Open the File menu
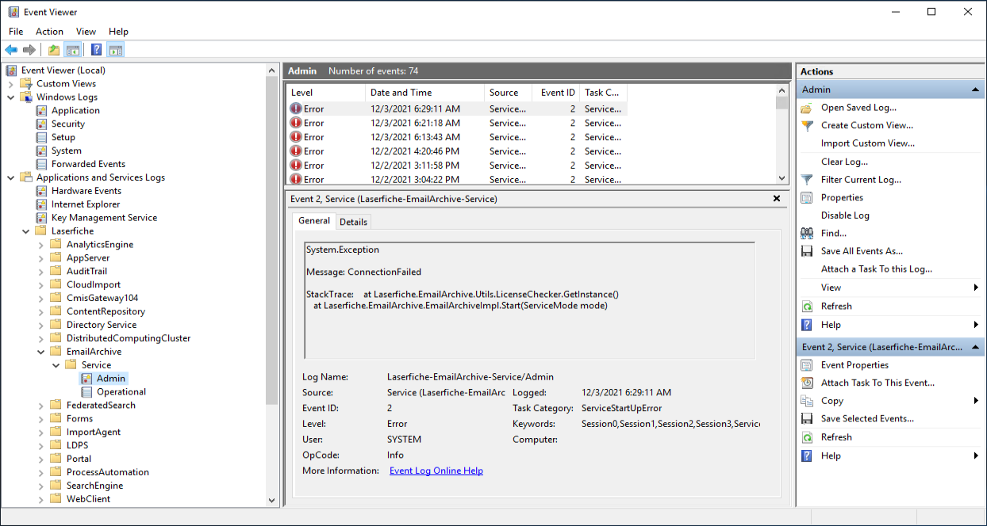987x526 pixels. (16, 32)
